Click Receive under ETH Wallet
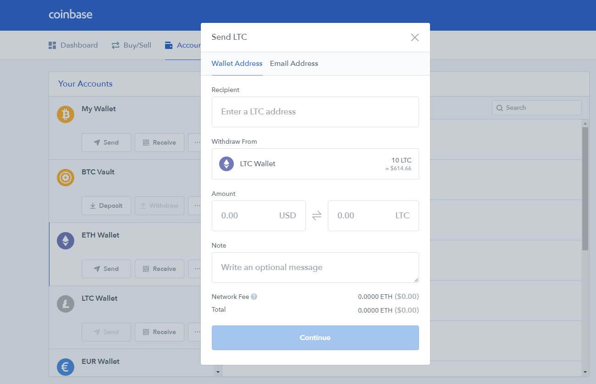Screen dimensions: 596x384 (160, 269)
